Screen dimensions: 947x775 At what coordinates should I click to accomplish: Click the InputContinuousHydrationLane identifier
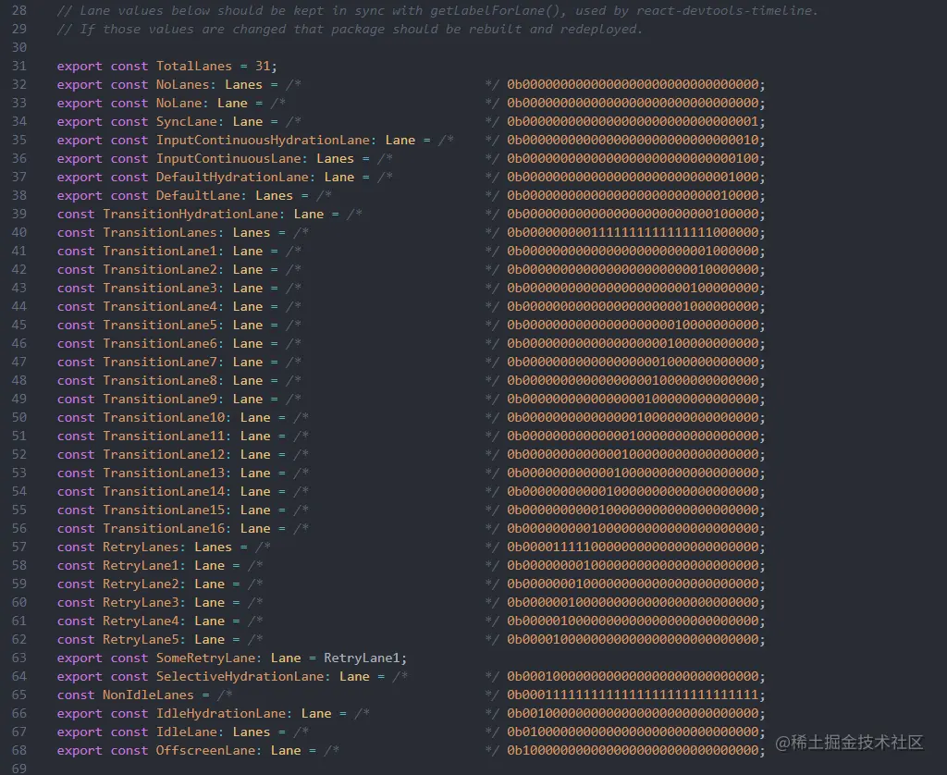(x=263, y=141)
